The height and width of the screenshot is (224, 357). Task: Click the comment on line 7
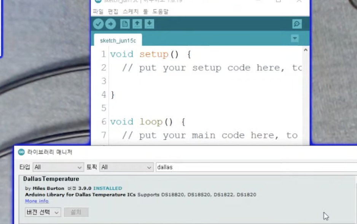point(210,136)
